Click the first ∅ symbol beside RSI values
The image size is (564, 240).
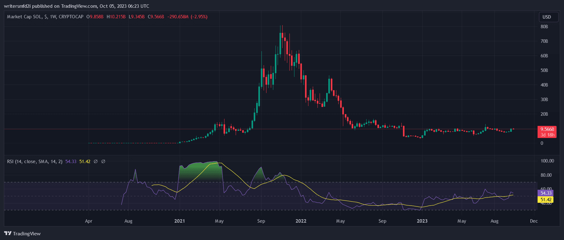[96, 162]
